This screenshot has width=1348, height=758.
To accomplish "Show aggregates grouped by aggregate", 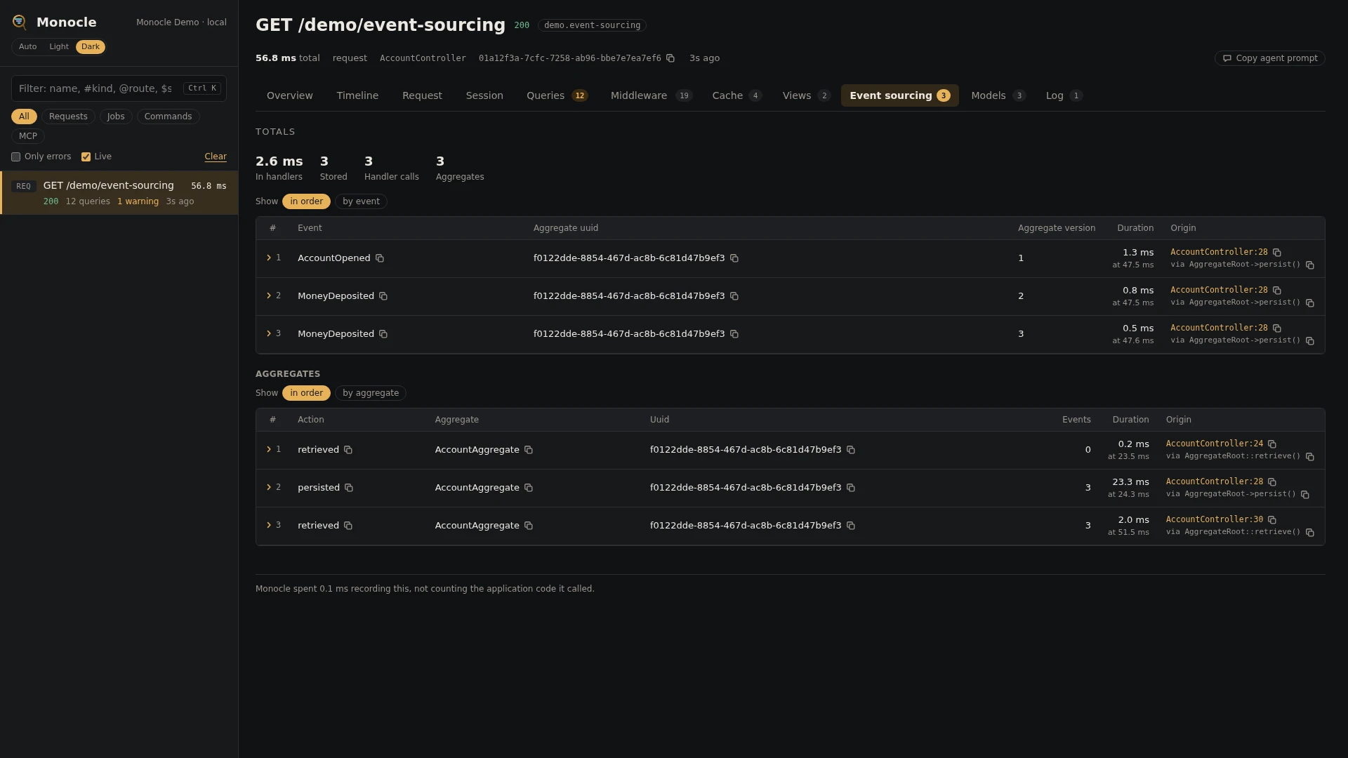I will pos(371,393).
